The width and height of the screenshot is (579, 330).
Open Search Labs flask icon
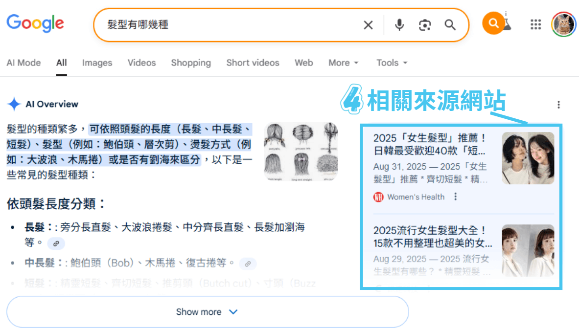pyautogui.click(x=507, y=22)
